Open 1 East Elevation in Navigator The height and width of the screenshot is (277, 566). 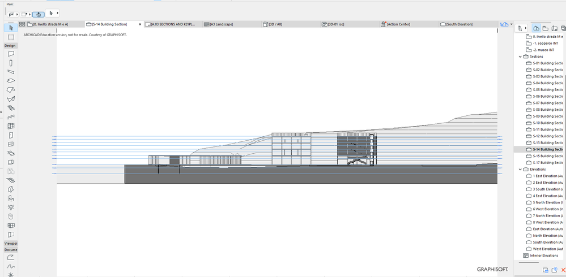tap(544, 176)
